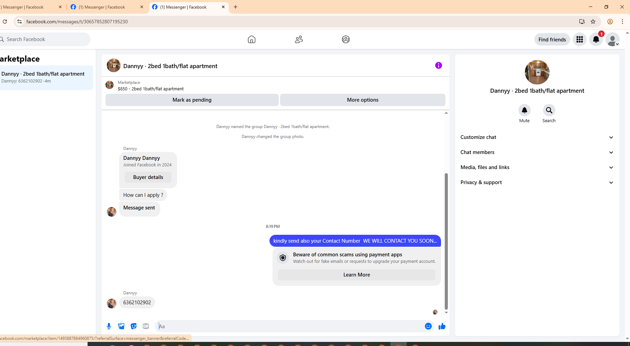630x346 pixels.
Task: Click the shield icon in scam warning
Action: (x=283, y=258)
